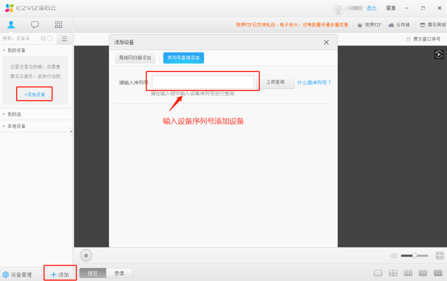
Task: Enable the 展示窗口序号 checkbox
Action: 408,38
